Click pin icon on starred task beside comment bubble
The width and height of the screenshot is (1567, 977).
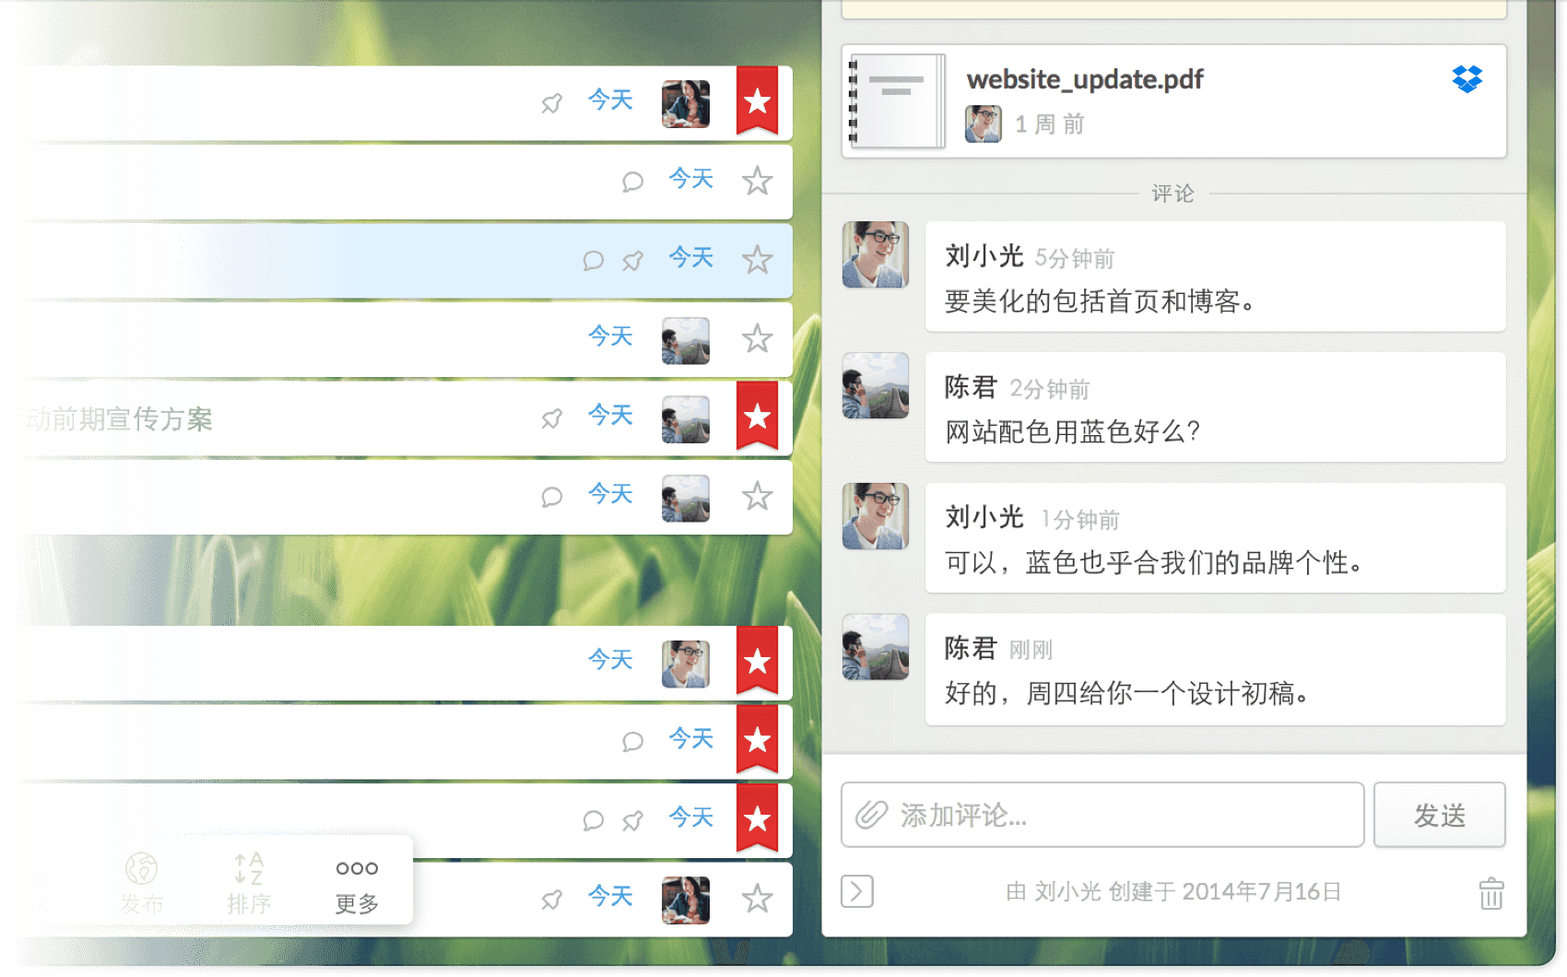pos(632,820)
